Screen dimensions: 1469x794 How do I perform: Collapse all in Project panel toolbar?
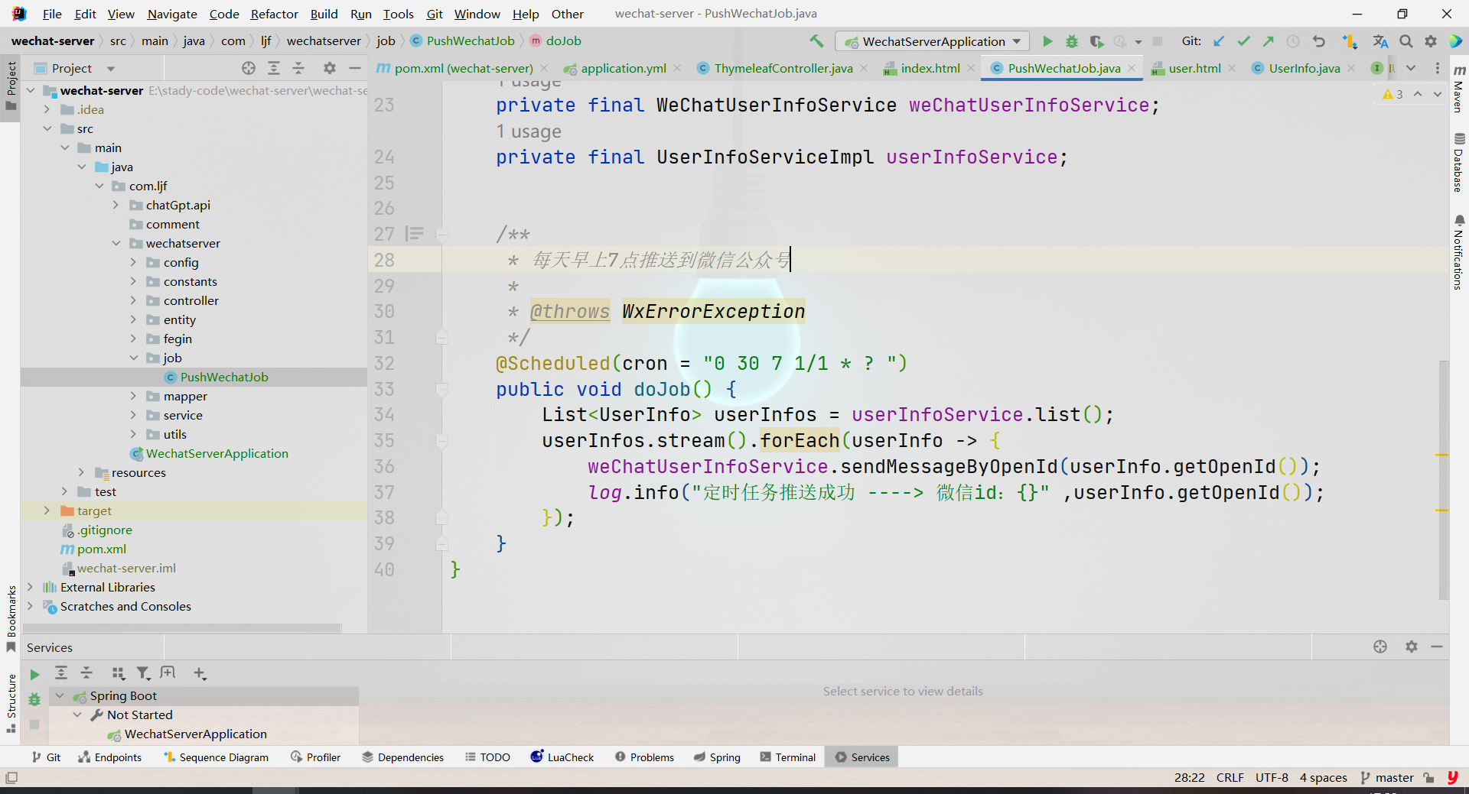(x=298, y=68)
